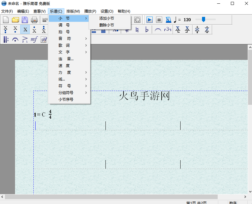Screen dimensions: 252x204
Task: Click the X with right bracket underline icon
Action: [187, 29]
